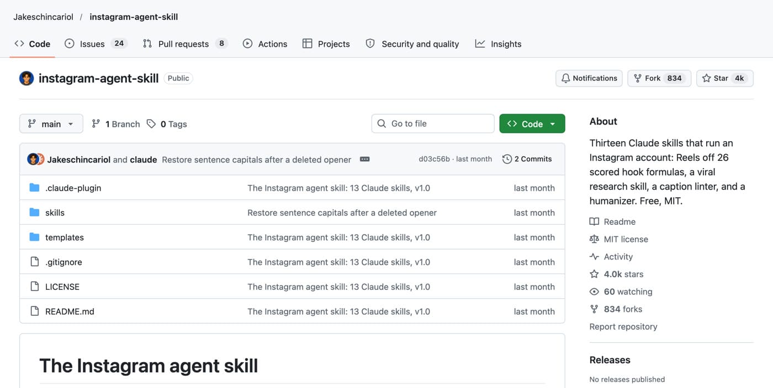Screen dimensions: 773x388
Task: Click the commit author avatars
Action: (36, 159)
